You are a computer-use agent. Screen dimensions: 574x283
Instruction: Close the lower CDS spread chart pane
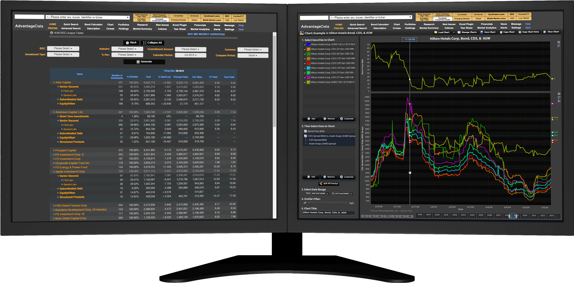click(559, 94)
